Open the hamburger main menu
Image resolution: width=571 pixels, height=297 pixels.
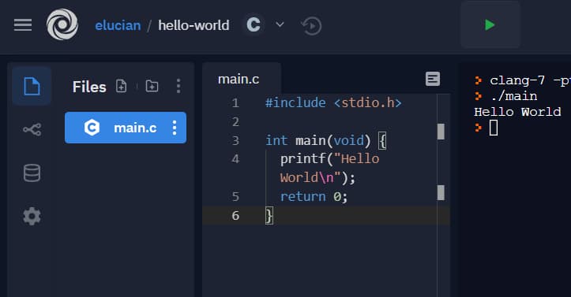(23, 25)
